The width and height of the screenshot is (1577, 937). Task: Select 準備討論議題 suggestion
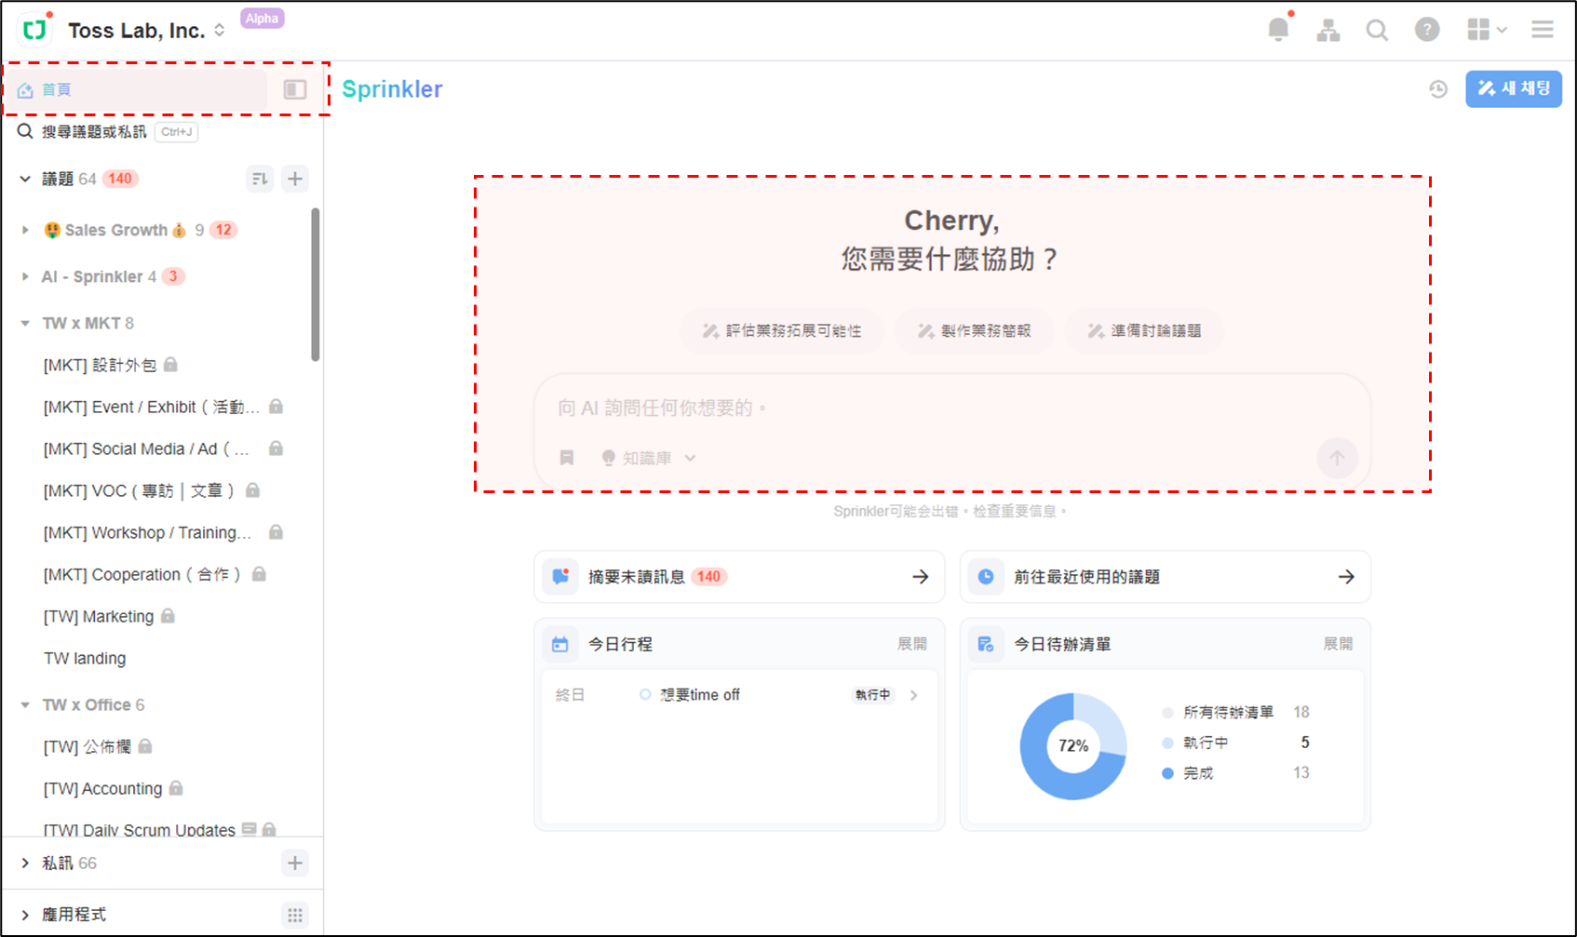1144,330
